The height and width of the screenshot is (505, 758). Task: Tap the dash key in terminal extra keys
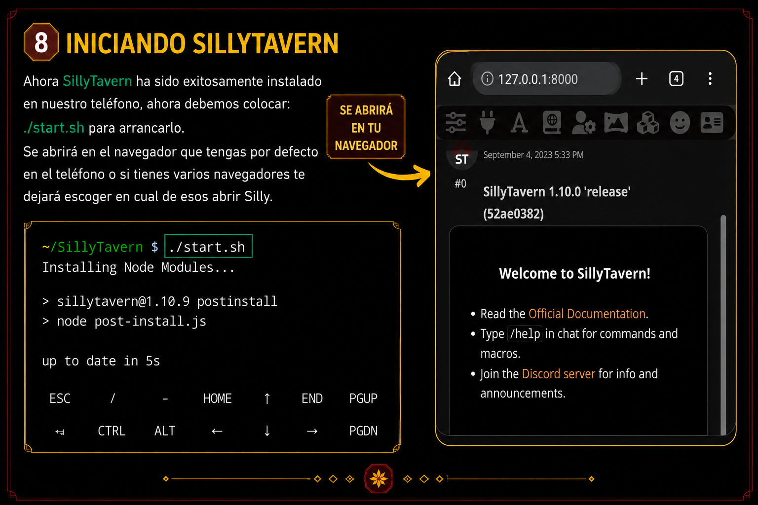(165, 398)
